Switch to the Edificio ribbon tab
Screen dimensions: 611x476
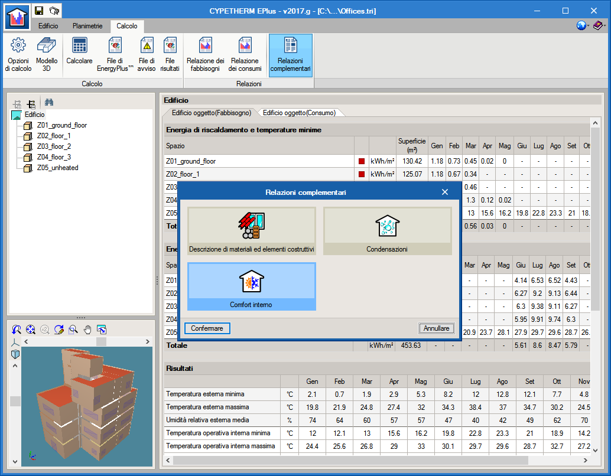coord(48,26)
